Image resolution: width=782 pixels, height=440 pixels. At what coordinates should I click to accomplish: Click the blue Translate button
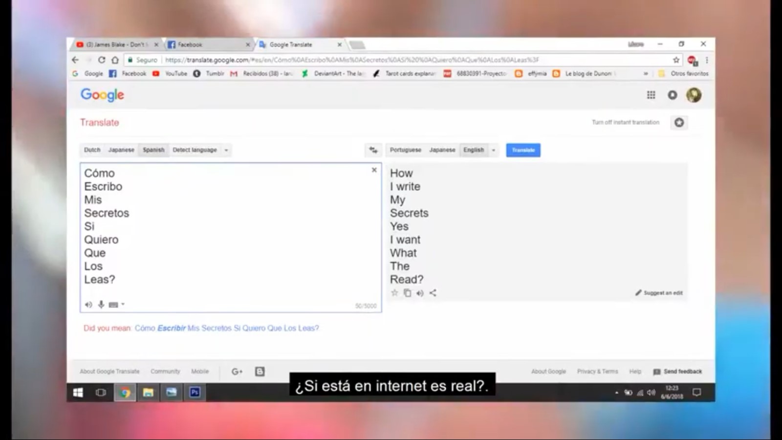pos(523,150)
